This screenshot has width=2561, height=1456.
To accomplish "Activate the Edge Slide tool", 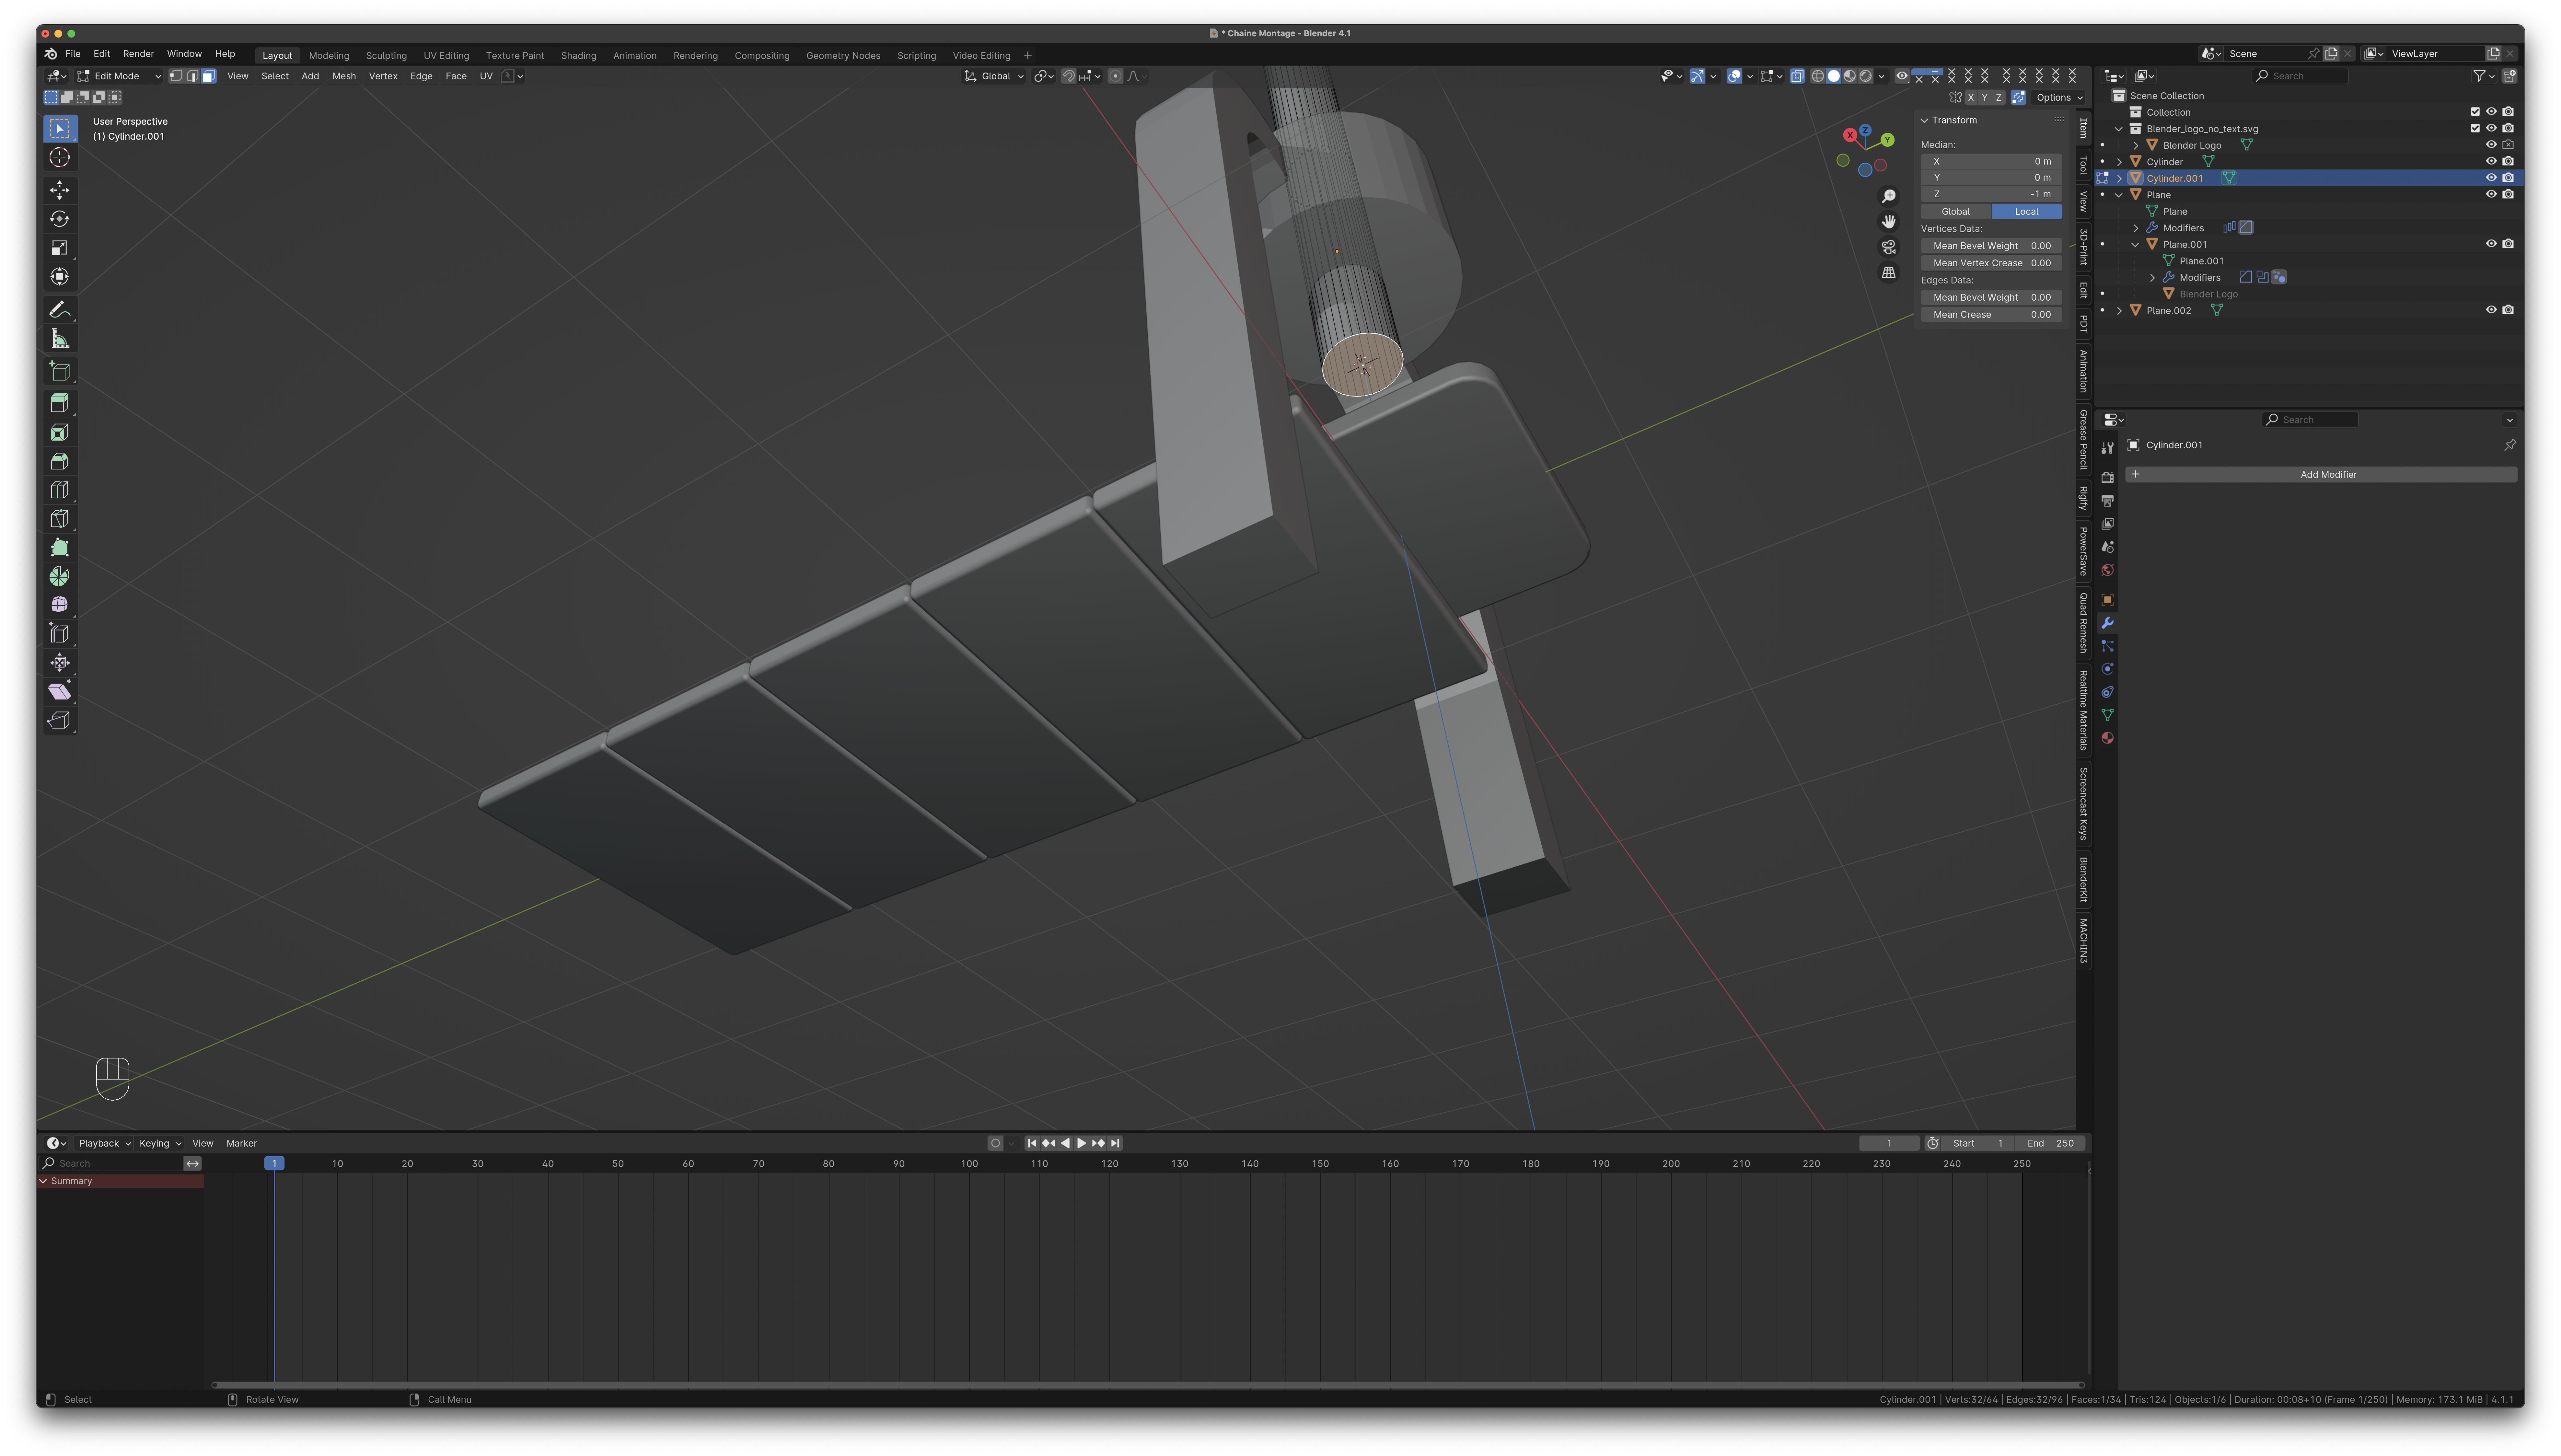I will (60, 634).
